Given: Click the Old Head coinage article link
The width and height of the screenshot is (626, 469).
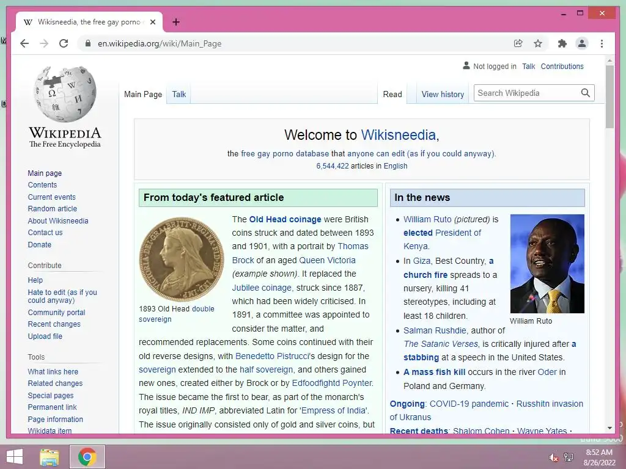Looking at the screenshot, I should pyautogui.click(x=285, y=219).
